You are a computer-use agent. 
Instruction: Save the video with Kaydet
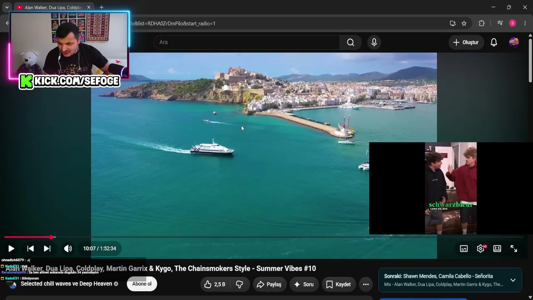(338, 284)
